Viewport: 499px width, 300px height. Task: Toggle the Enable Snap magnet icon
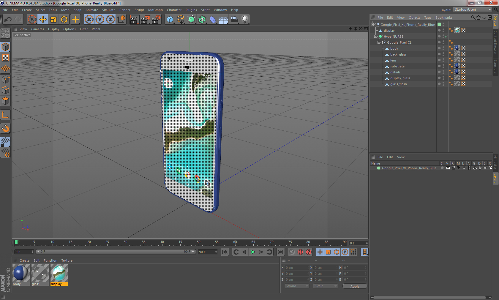coord(6,128)
